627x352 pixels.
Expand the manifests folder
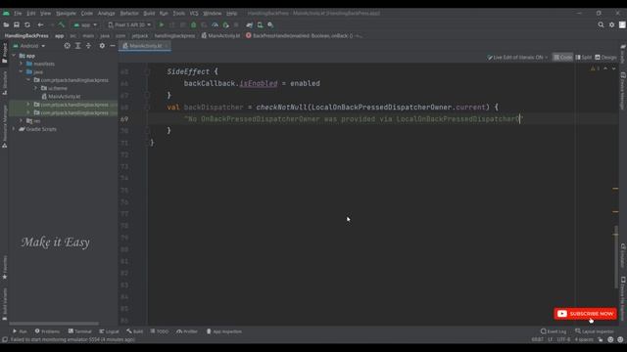pos(22,64)
